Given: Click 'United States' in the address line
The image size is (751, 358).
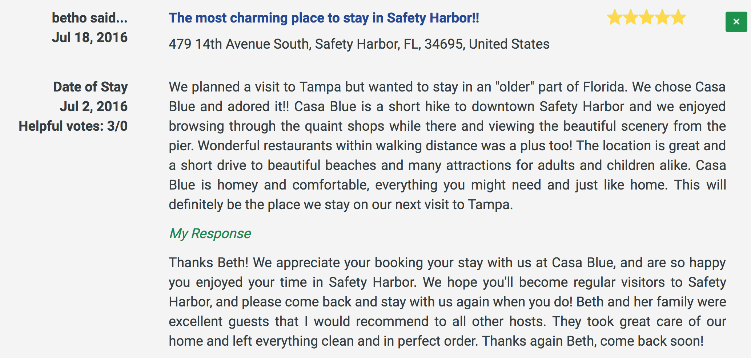Looking at the screenshot, I should (x=509, y=44).
